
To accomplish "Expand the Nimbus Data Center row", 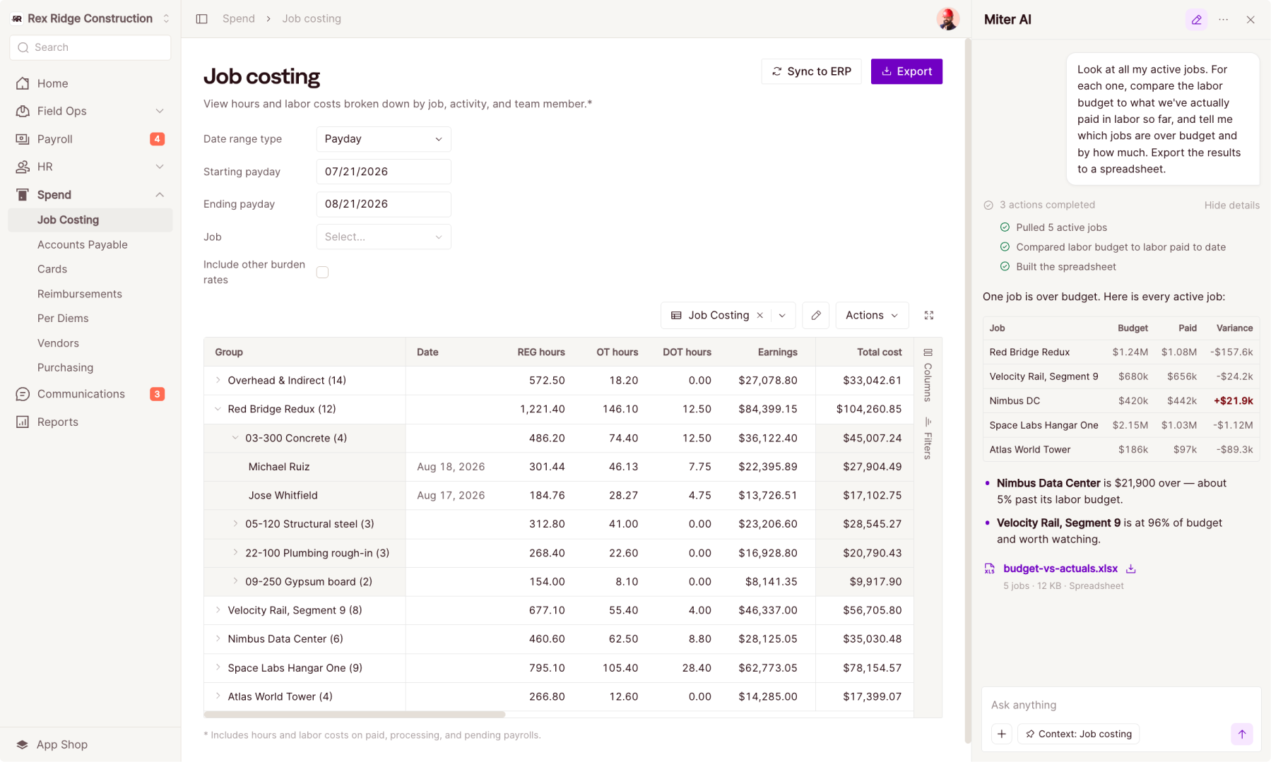I will click(x=218, y=638).
